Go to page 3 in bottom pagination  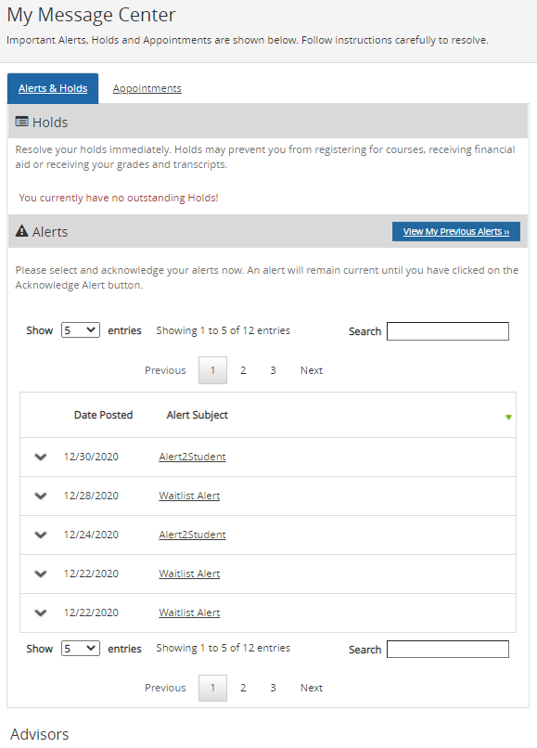(274, 688)
